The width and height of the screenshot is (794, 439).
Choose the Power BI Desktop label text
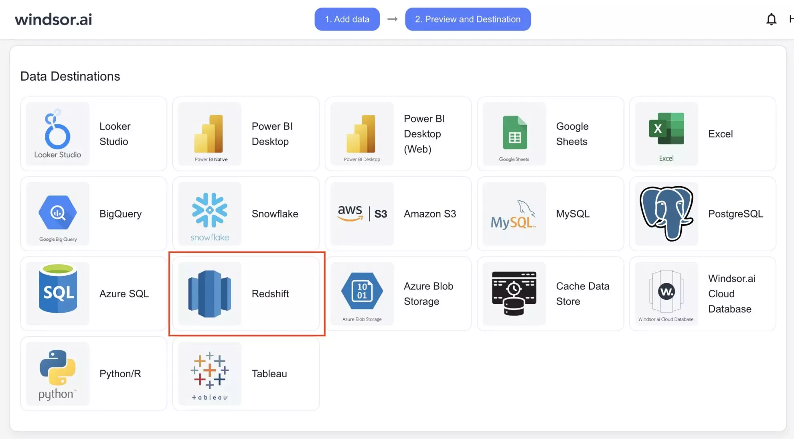[272, 134]
